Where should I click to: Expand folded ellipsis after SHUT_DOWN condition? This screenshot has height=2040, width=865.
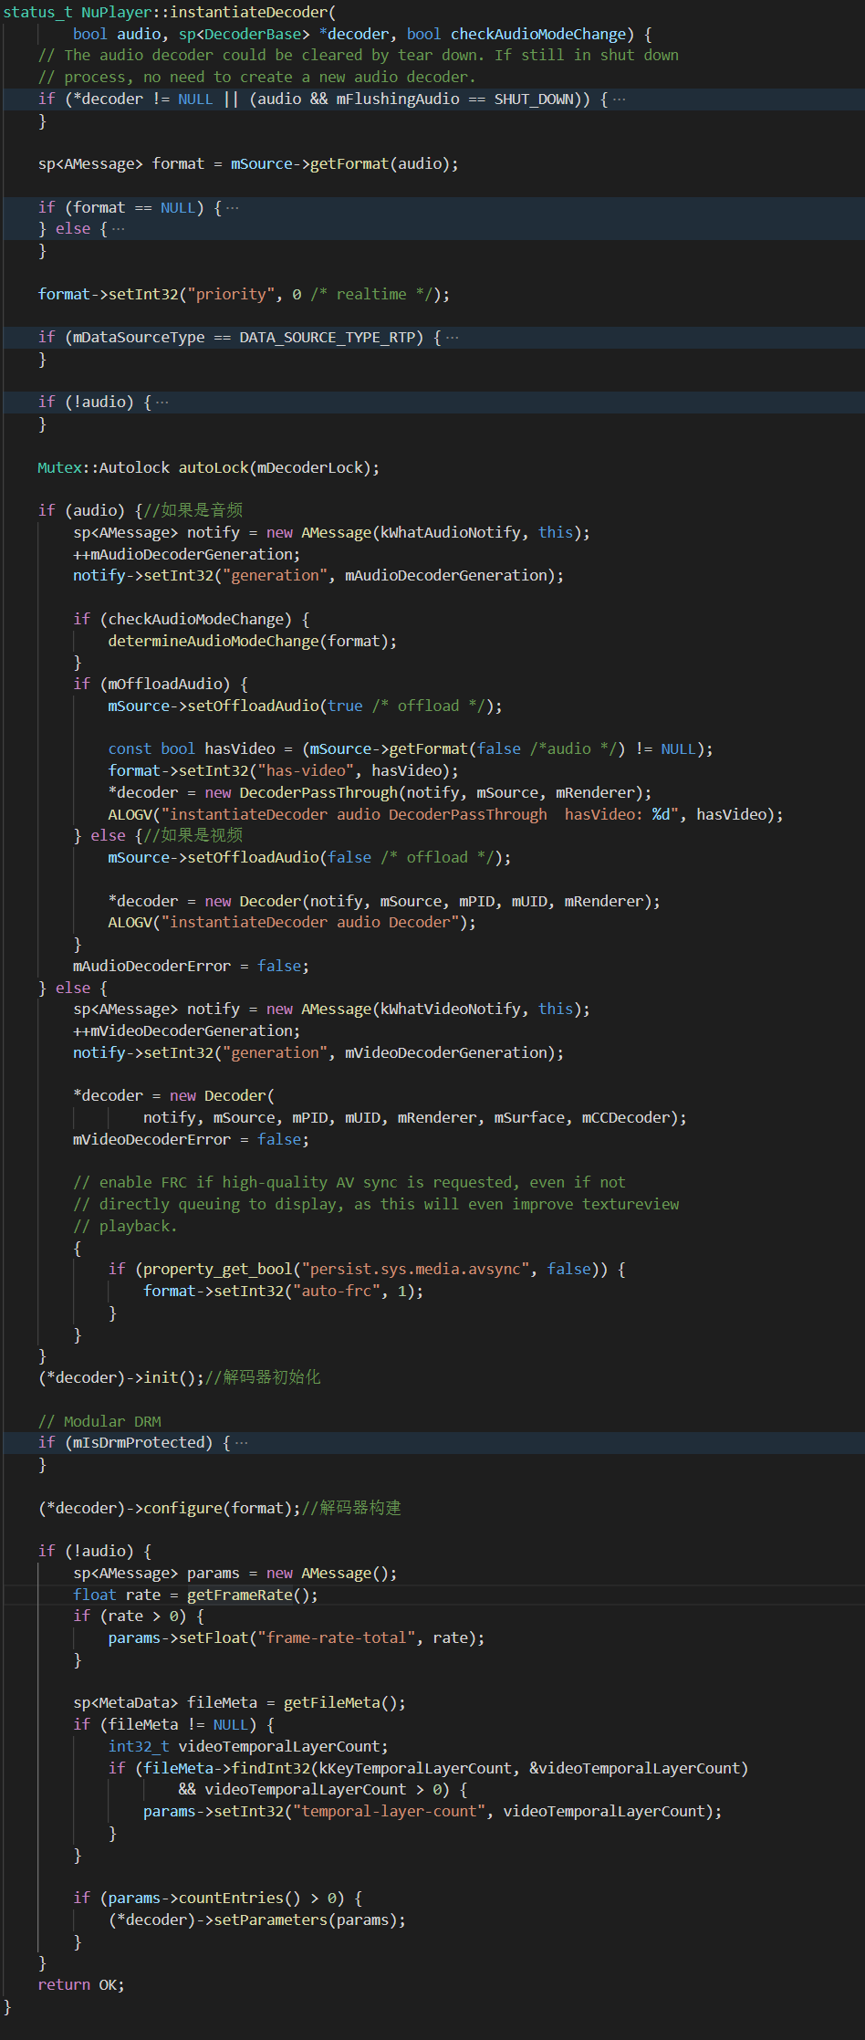pyautogui.click(x=620, y=99)
